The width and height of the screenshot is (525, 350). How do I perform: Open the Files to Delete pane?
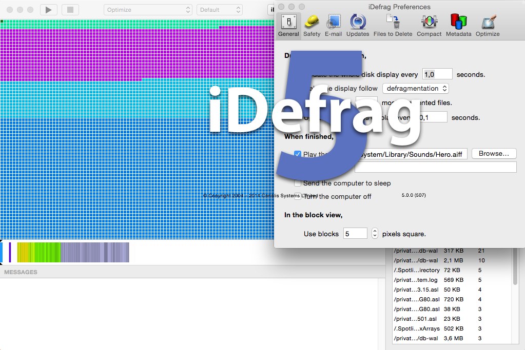tap(393, 26)
